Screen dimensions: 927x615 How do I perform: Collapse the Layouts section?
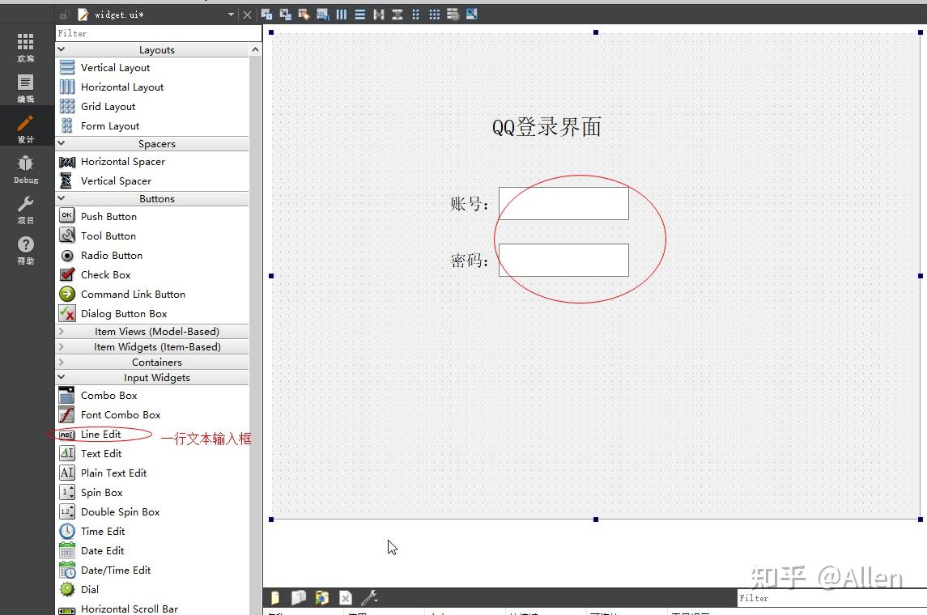[61, 49]
